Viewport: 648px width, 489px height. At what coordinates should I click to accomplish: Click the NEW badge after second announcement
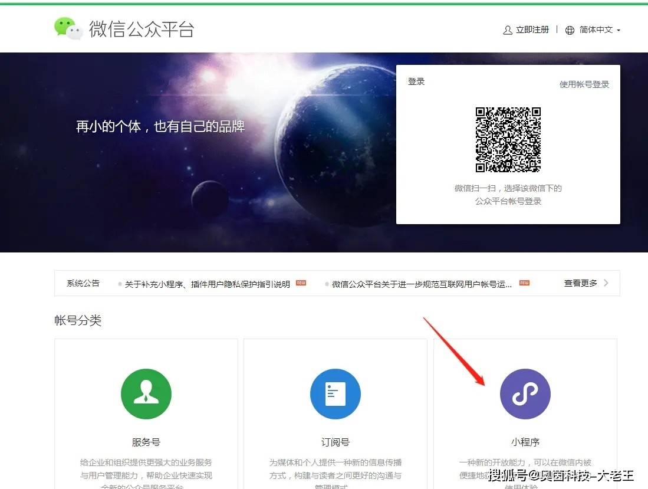click(524, 283)
